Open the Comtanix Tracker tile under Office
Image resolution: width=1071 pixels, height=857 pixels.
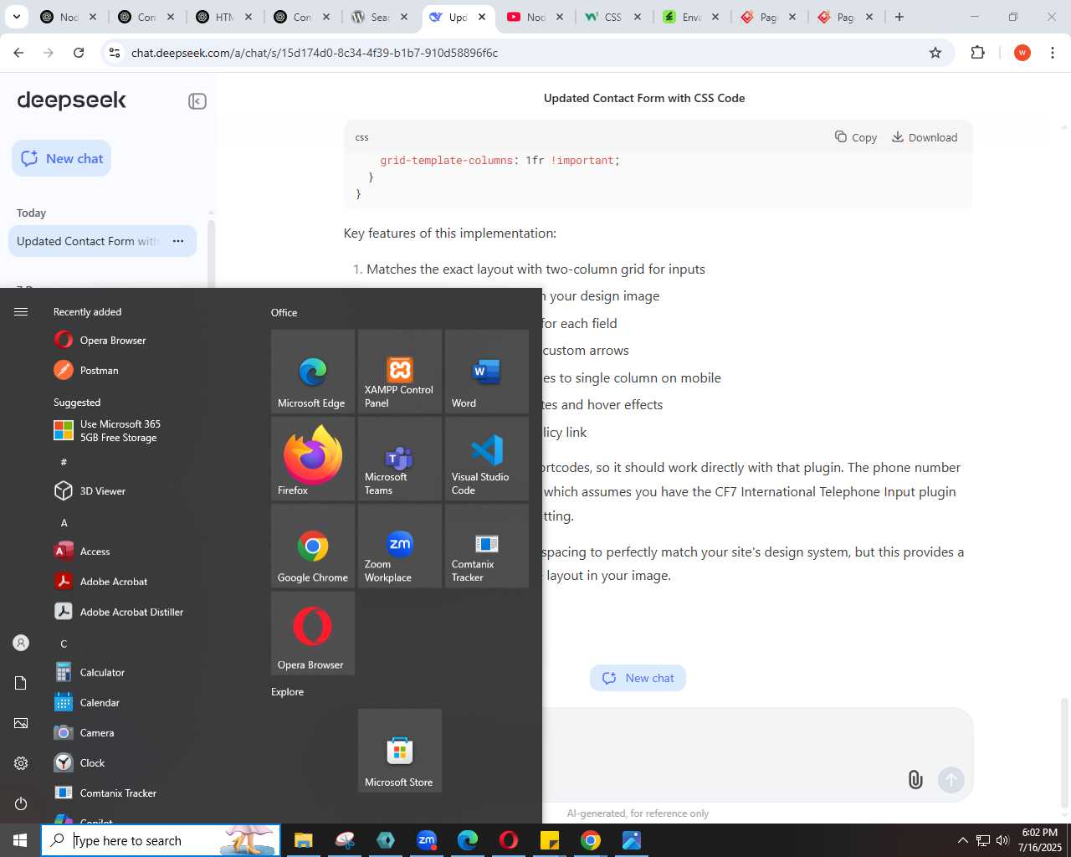pyautogui.click(x=487, y=546)
